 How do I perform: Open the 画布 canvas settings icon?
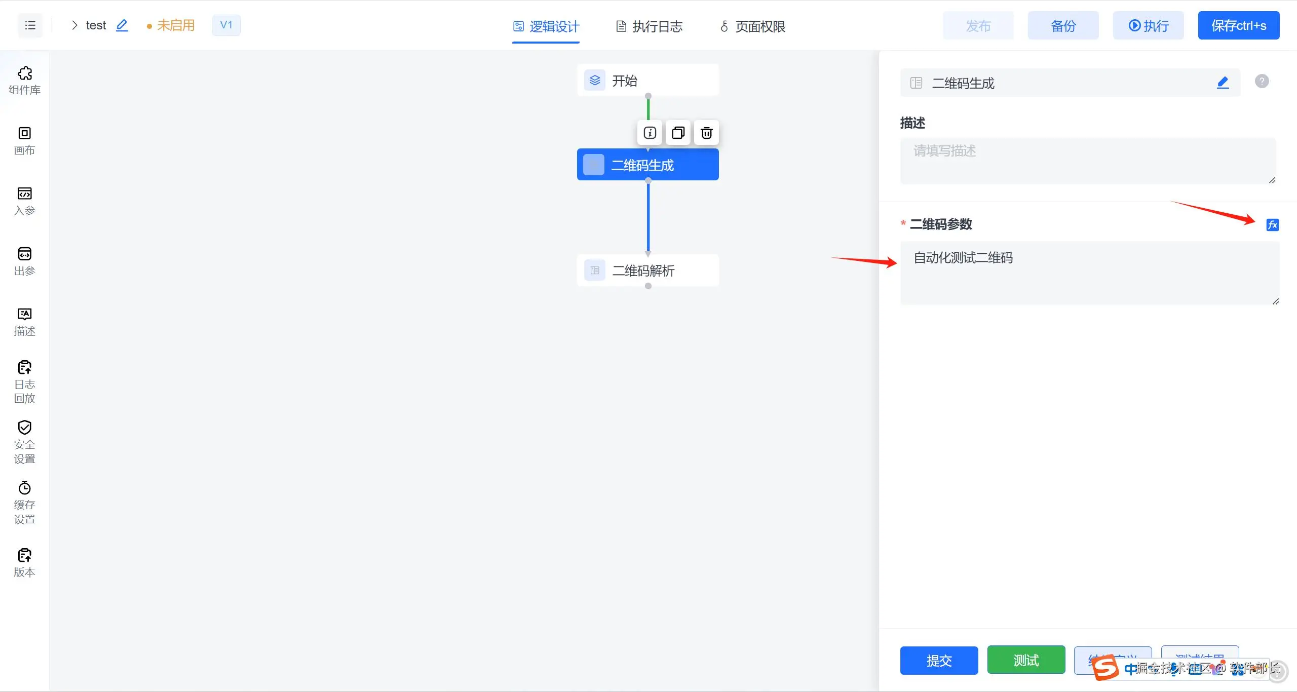point(24,140)
